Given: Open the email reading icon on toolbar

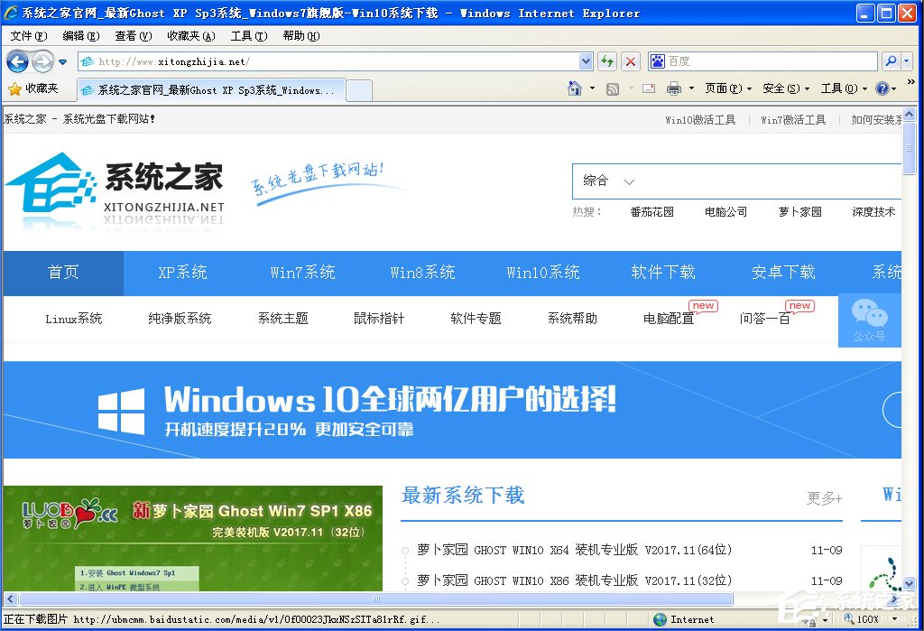Looking at the screenshot, I should (649, 88).
